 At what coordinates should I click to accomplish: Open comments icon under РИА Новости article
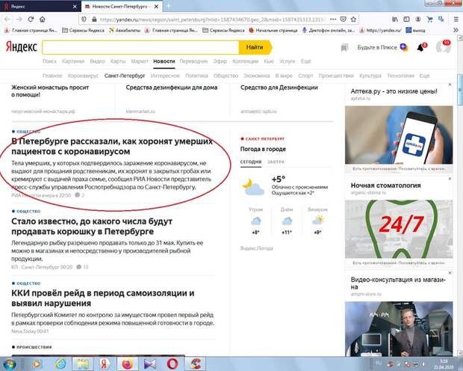pos(78,195)
